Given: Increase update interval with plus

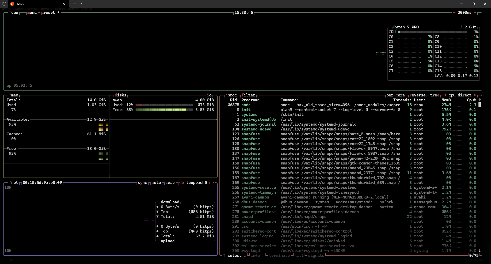Looking at the screenshot, I should (475, 13).
